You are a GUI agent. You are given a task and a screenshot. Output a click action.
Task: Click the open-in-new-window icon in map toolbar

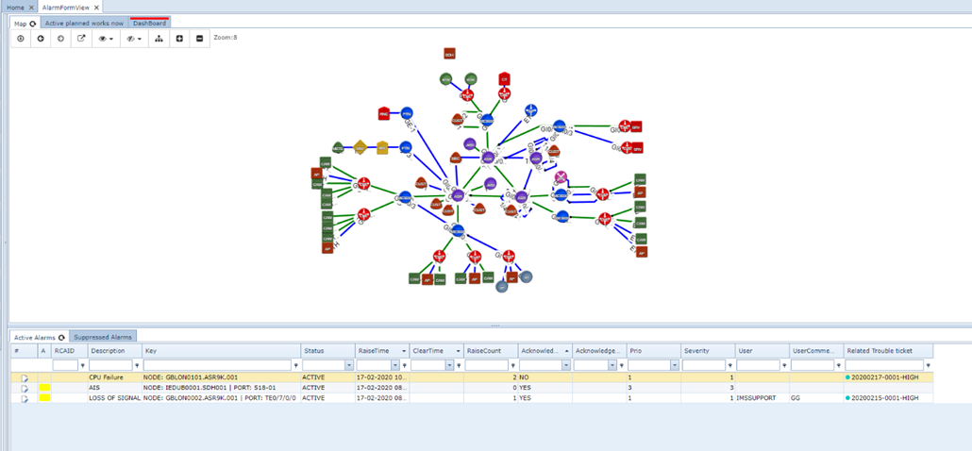point(81,39)
